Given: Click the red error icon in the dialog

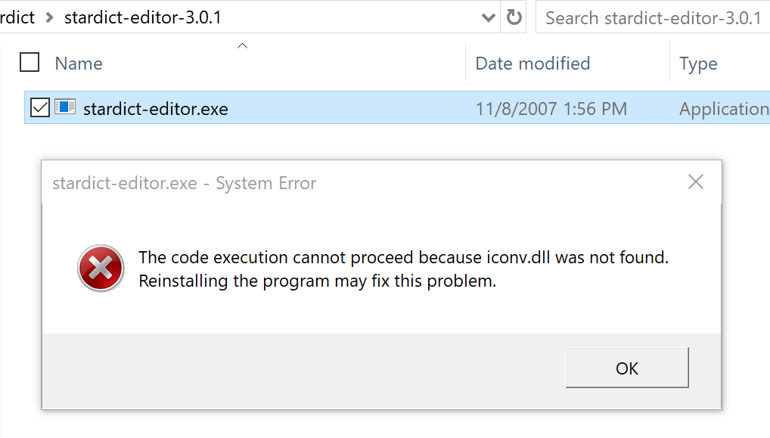Looking at the screenshot, I should pos(101,268).
